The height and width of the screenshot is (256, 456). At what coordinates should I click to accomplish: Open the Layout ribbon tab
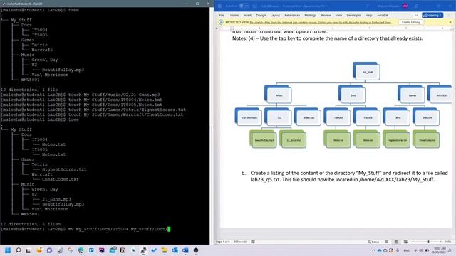(275, 15)
